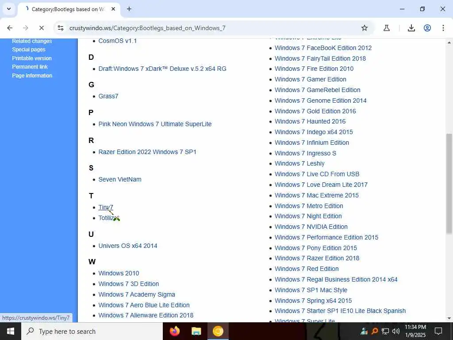Open Windows 7 Genome Edition 2014
453x340 pixels.
pos(320,100)
